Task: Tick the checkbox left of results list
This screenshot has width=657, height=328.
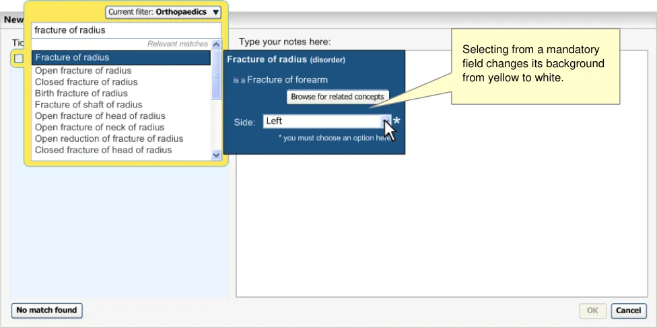Action: pos(19,58)
